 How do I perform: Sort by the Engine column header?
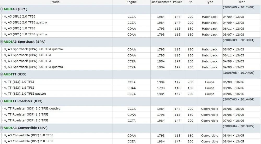coord(132,2)
